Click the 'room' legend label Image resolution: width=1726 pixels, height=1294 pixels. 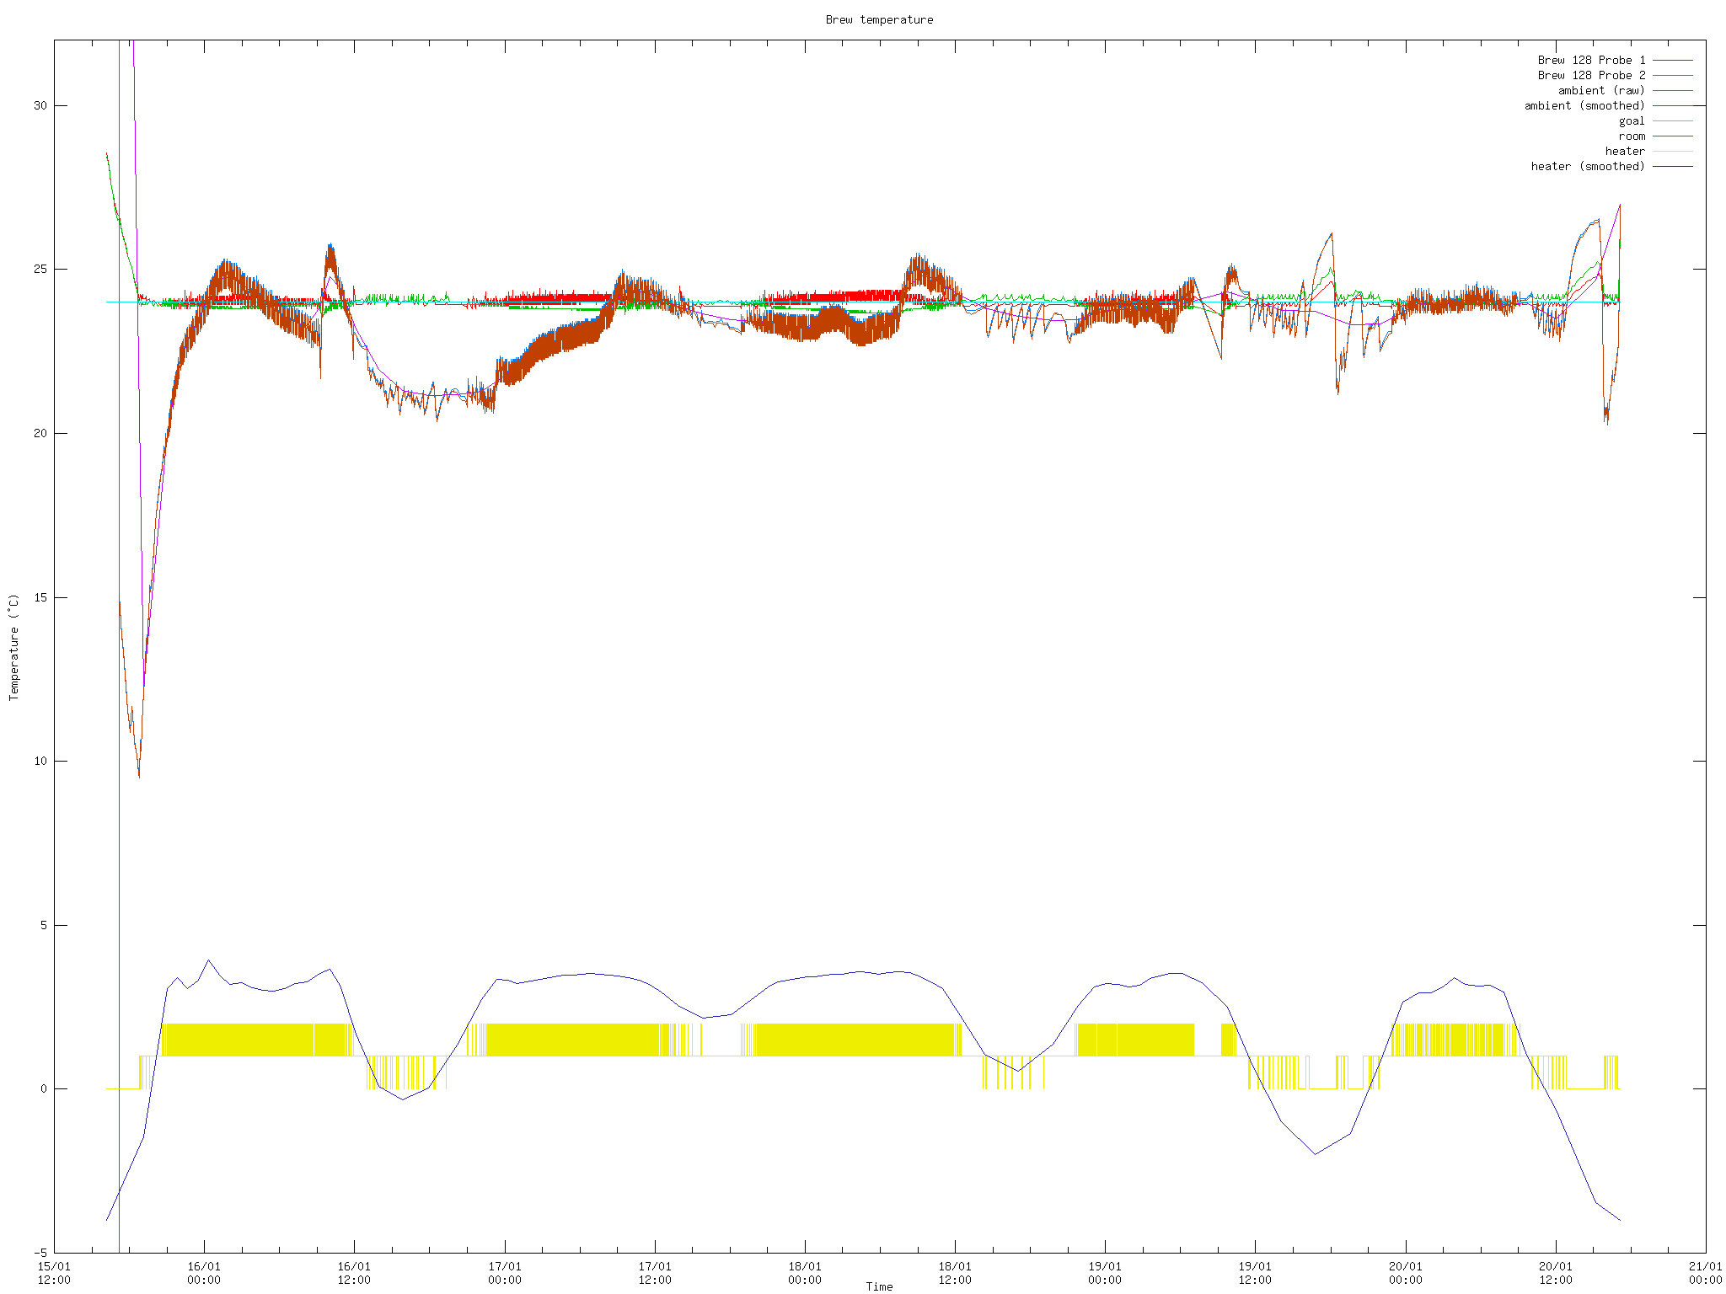click(x=1632, y=136)
